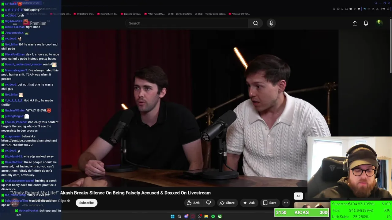Open 'The Quartering' bookmark folder
Screen dimensions: 392x220
pyautogui.click(x=184, y=14)
